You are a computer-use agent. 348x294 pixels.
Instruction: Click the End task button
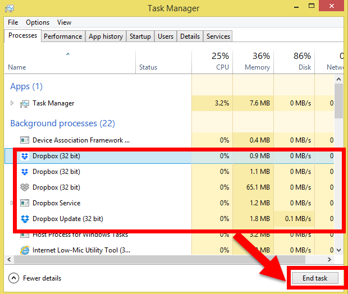click(x=315, y=278)
